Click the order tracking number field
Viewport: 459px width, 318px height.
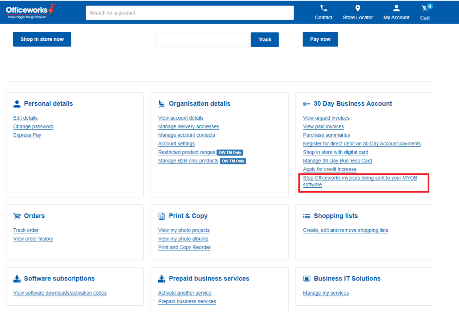coord(202,40)
